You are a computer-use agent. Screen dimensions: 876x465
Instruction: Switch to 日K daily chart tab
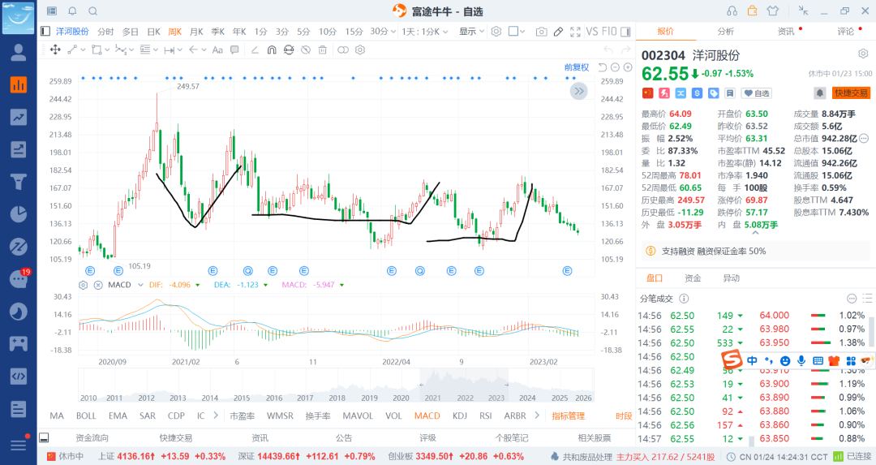point(153,32)
